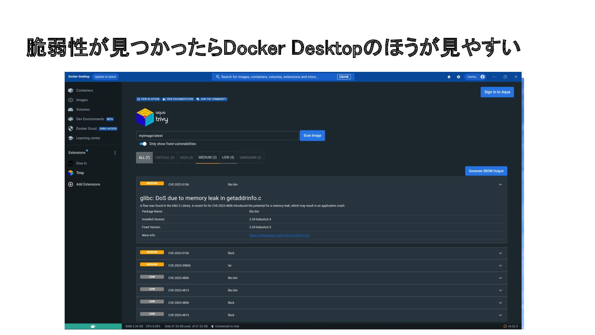Click the Dive In extension icon
Image resolution: width=595 pixels, height=335 pixels.
(x=71, y=163)
